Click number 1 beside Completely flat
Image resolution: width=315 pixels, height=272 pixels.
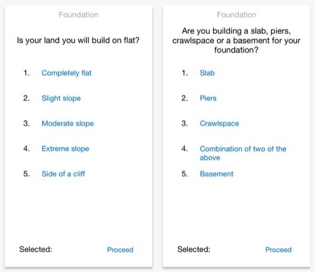click(x=26, y=73)
